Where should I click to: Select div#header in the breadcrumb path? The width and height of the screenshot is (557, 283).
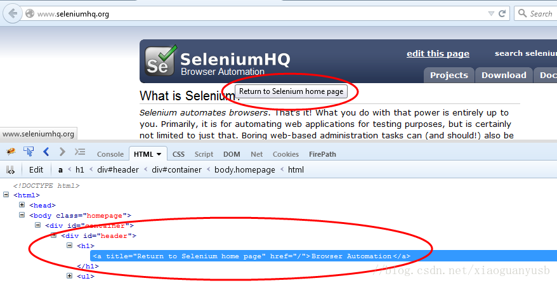pyautogui.click(x=118, y=169)
